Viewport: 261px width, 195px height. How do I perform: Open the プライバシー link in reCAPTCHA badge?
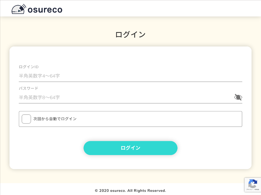tap(249, 189)
